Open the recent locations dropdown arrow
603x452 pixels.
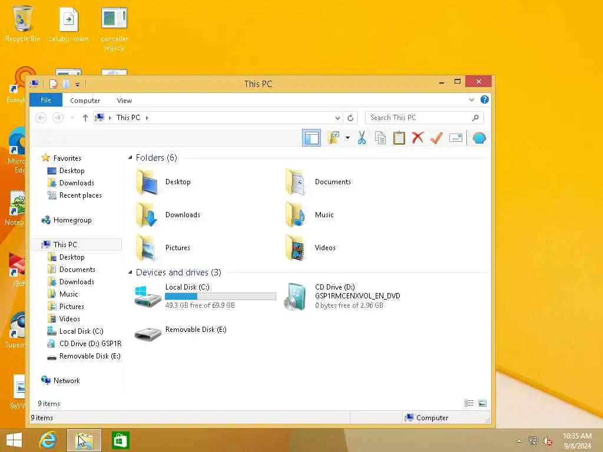click(72, 118)
